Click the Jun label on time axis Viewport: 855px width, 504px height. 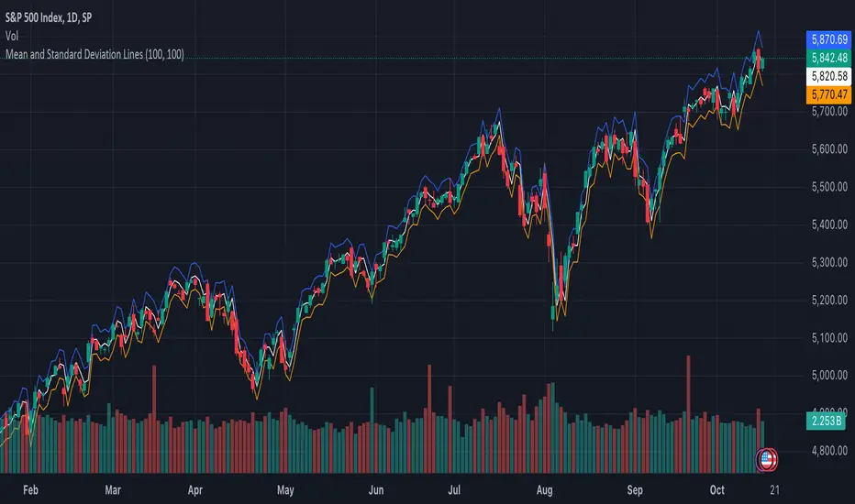click(x=376, y=490)
